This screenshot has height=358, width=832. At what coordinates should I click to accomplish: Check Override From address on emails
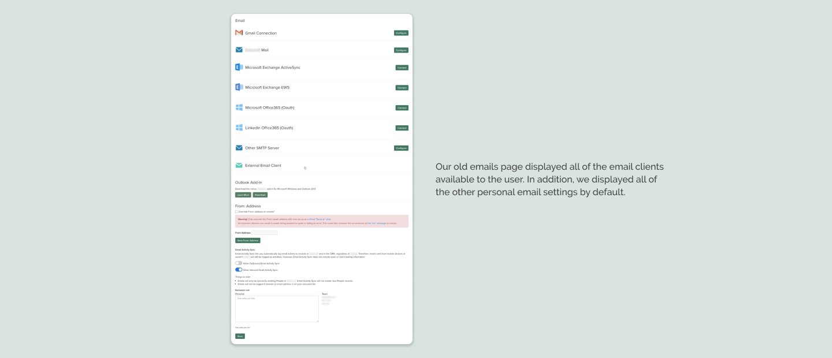pos(236,212)
